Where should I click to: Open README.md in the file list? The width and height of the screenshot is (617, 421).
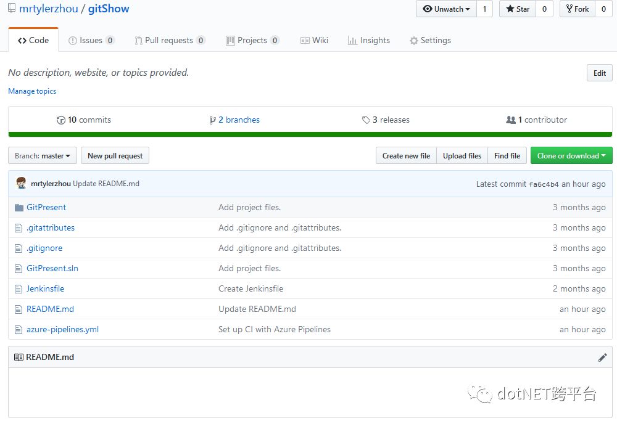(x=51, y=309)
